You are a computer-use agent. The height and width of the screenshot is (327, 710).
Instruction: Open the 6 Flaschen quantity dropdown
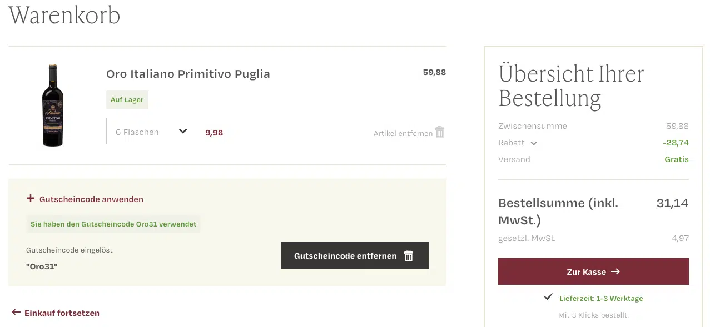tap(151, 131)
